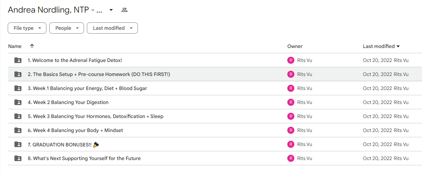Click Rits Vu avatar in Week 3 row
This screenshot has width=422, height=173.
coord(291,116)
